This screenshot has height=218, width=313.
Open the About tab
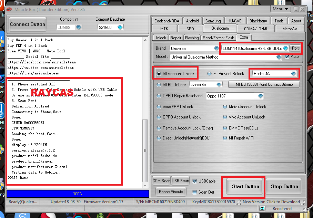296,21
